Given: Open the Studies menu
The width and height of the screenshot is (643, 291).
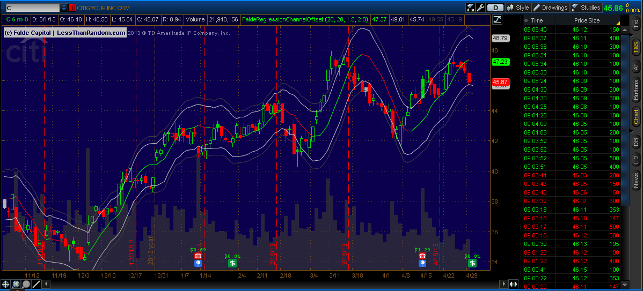Looking at the screenshot, I should (587, 8).
